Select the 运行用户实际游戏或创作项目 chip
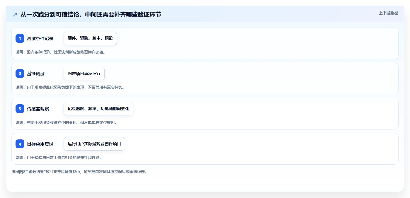Viewport: 410px width, 198px height. 94,144
